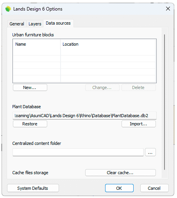Click the Name column header
The width and height of the screenshot is (177, 198).
click(x=37, y=44)
